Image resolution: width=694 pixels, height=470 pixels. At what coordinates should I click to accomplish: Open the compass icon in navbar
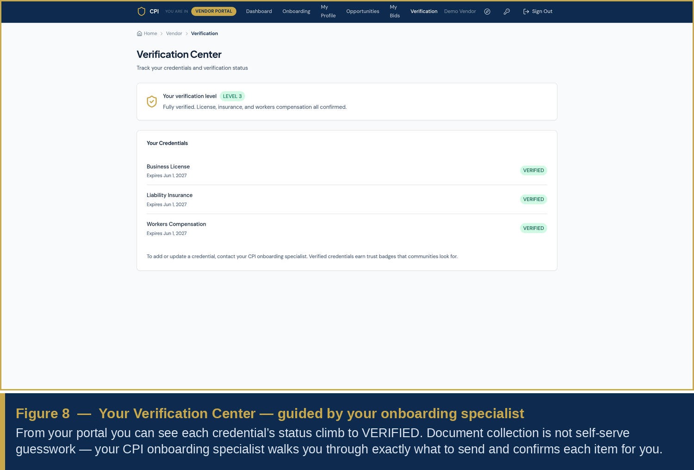[487, 12]
